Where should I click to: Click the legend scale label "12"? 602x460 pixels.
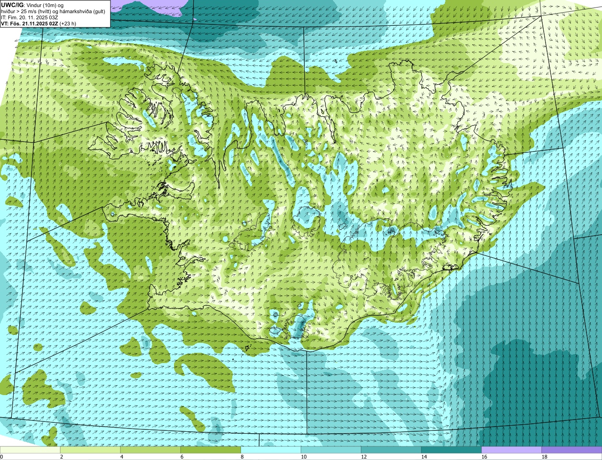tap(364, 457)
